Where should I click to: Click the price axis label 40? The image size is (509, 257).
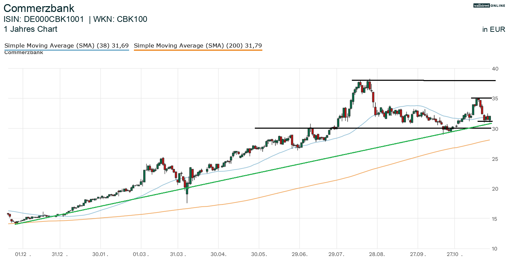click(495, 69)
